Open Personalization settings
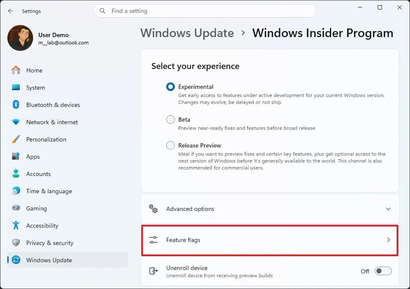 68,139
